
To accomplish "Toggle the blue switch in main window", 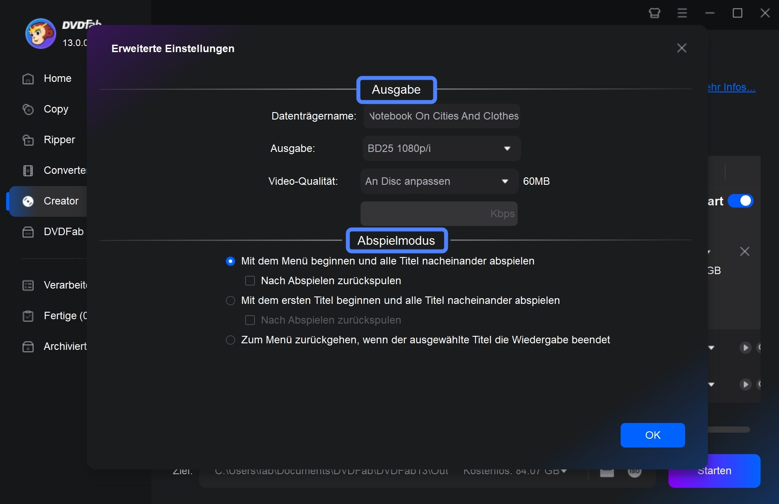I will 740,201.
